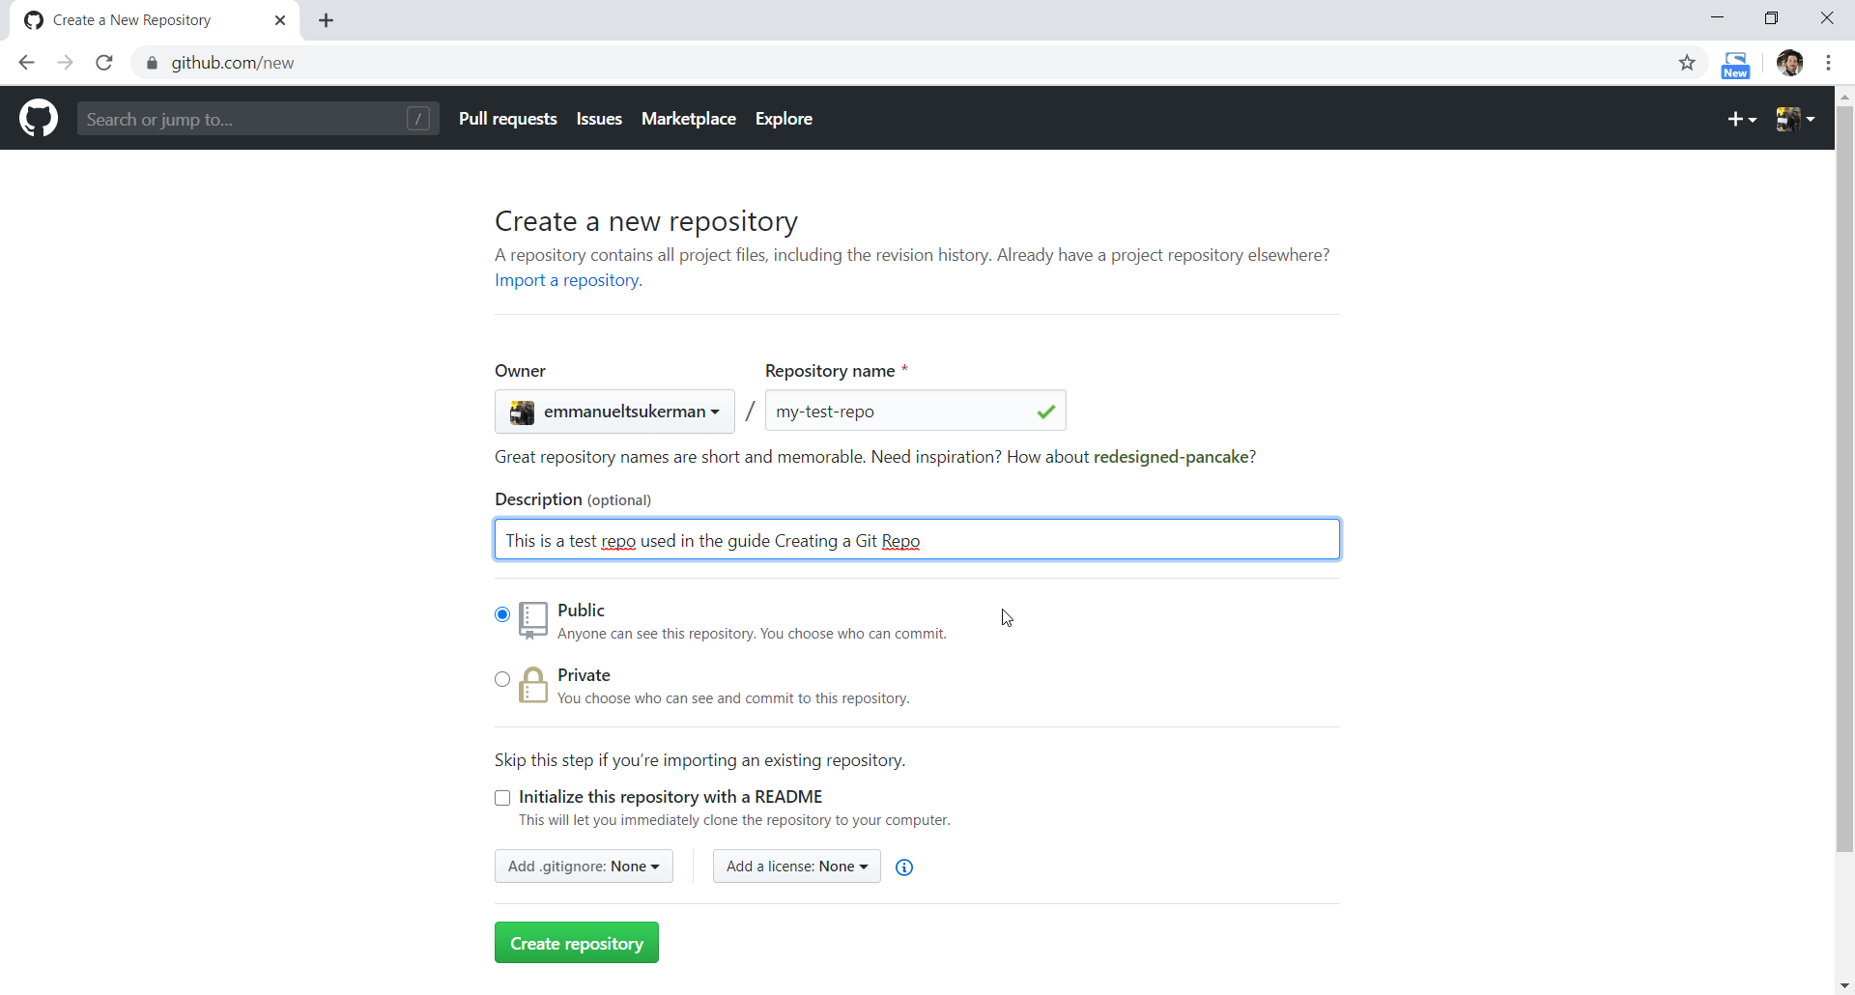
Task: Click the Chrome profile avatar
Action: (x=1789, y=63)
